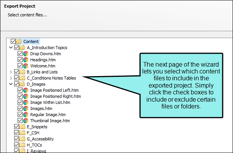This screenshot has height=153, width=233.
Task: Uncheck the Headings.htm checkbox
Action: pos(20,60)
